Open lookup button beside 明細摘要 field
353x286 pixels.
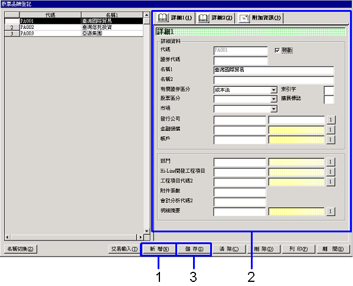tap(331, 211)
